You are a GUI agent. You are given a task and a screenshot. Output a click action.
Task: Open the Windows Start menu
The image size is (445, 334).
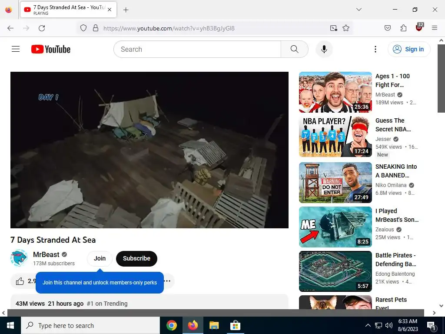(10, 325)
